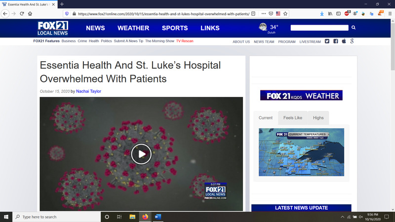Switch to Feels Like weather tab
The width and height of the screenshot is (395, 222).
pos(292,118)
